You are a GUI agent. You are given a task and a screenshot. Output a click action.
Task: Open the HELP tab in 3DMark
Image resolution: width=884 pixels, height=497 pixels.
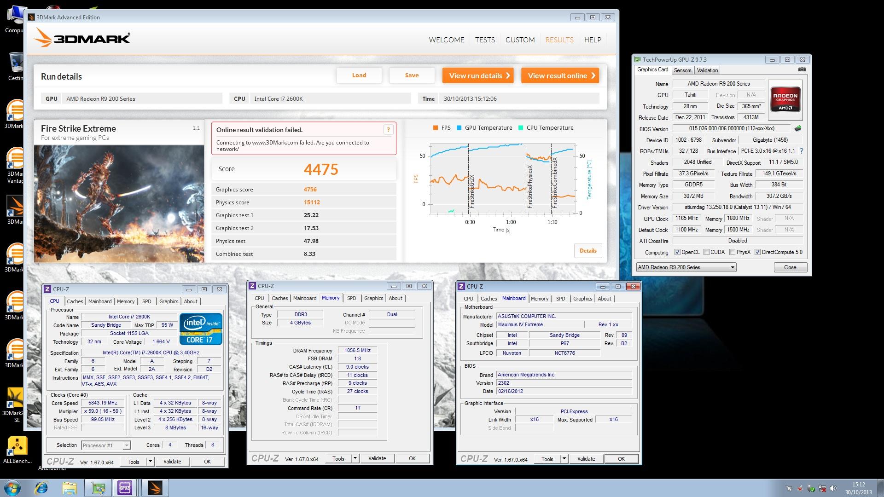[x=593, y=40]
